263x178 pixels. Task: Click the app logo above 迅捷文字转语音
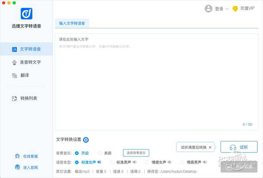coord(27,14)
